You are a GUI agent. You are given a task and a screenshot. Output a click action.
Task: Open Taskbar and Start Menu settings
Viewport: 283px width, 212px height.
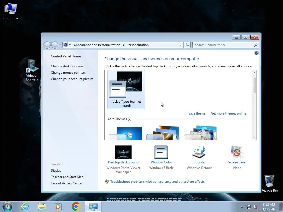click(68, 177)
